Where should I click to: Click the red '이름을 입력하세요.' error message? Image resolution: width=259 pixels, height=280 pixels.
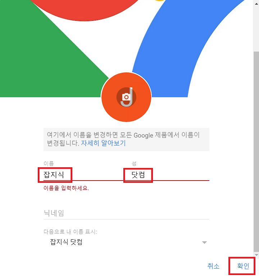click(x=66, y=188)
